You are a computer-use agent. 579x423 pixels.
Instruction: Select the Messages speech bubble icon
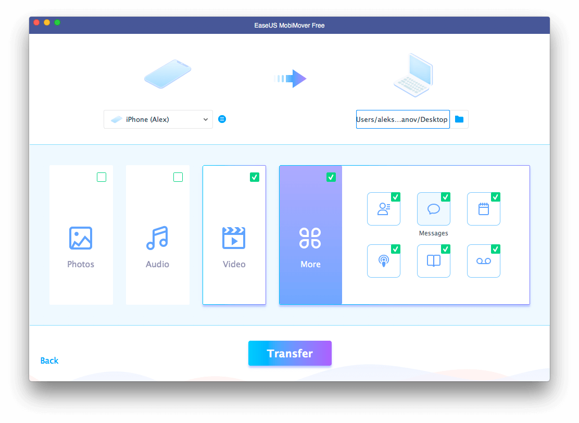[x=434, y=209]
